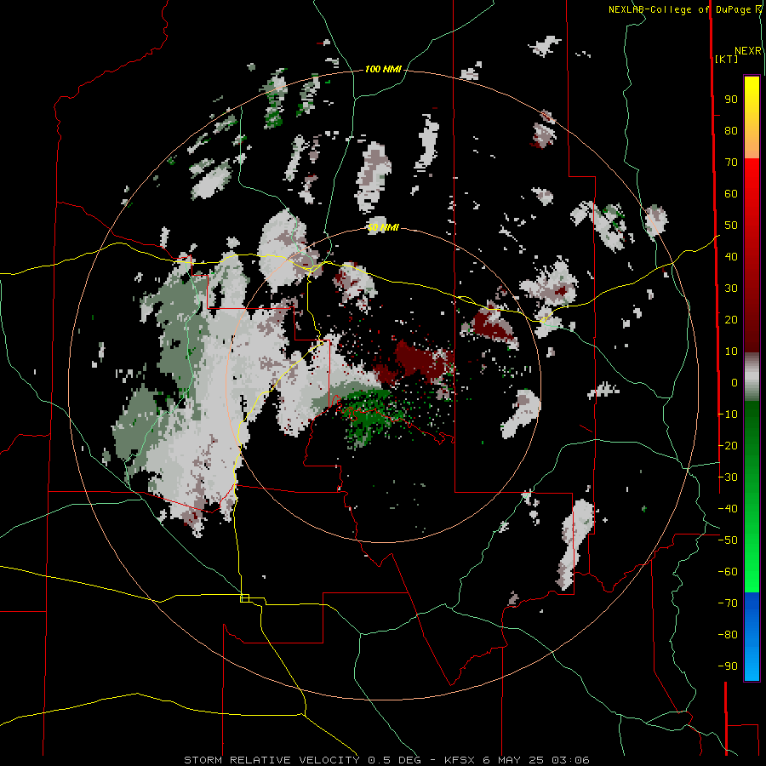The height and width of the screenshot is (766, 766).
Task: Click the -90 scale value
Action: coord(728,666)
